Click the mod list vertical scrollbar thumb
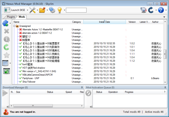This screenshot has height=117, width=169. click(x=165, y=54)
